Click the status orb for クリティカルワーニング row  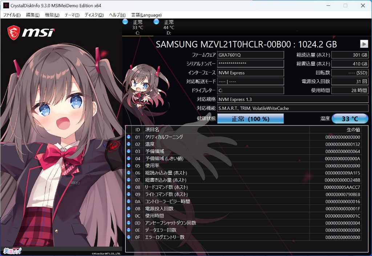click(129, 137)
